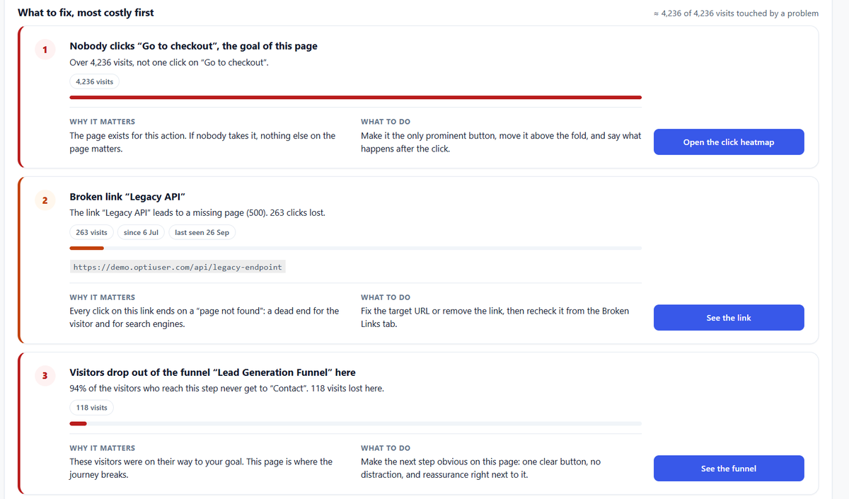Click WHAT TO DO label in funnel card
849x499 pixels.
386,448
